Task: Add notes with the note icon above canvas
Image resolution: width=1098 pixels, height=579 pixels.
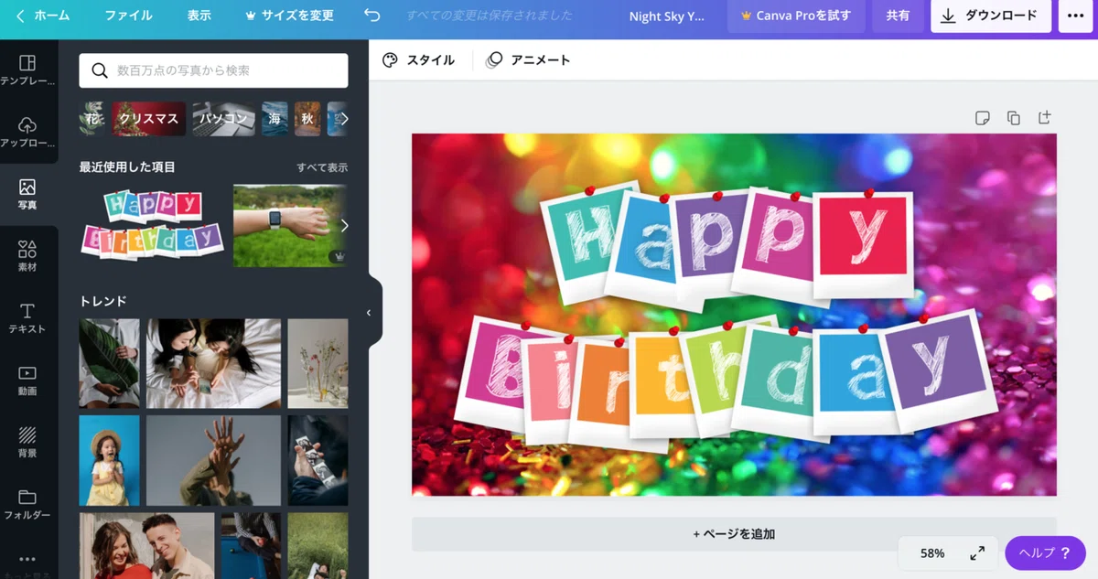Action: [x=983, y=118]
